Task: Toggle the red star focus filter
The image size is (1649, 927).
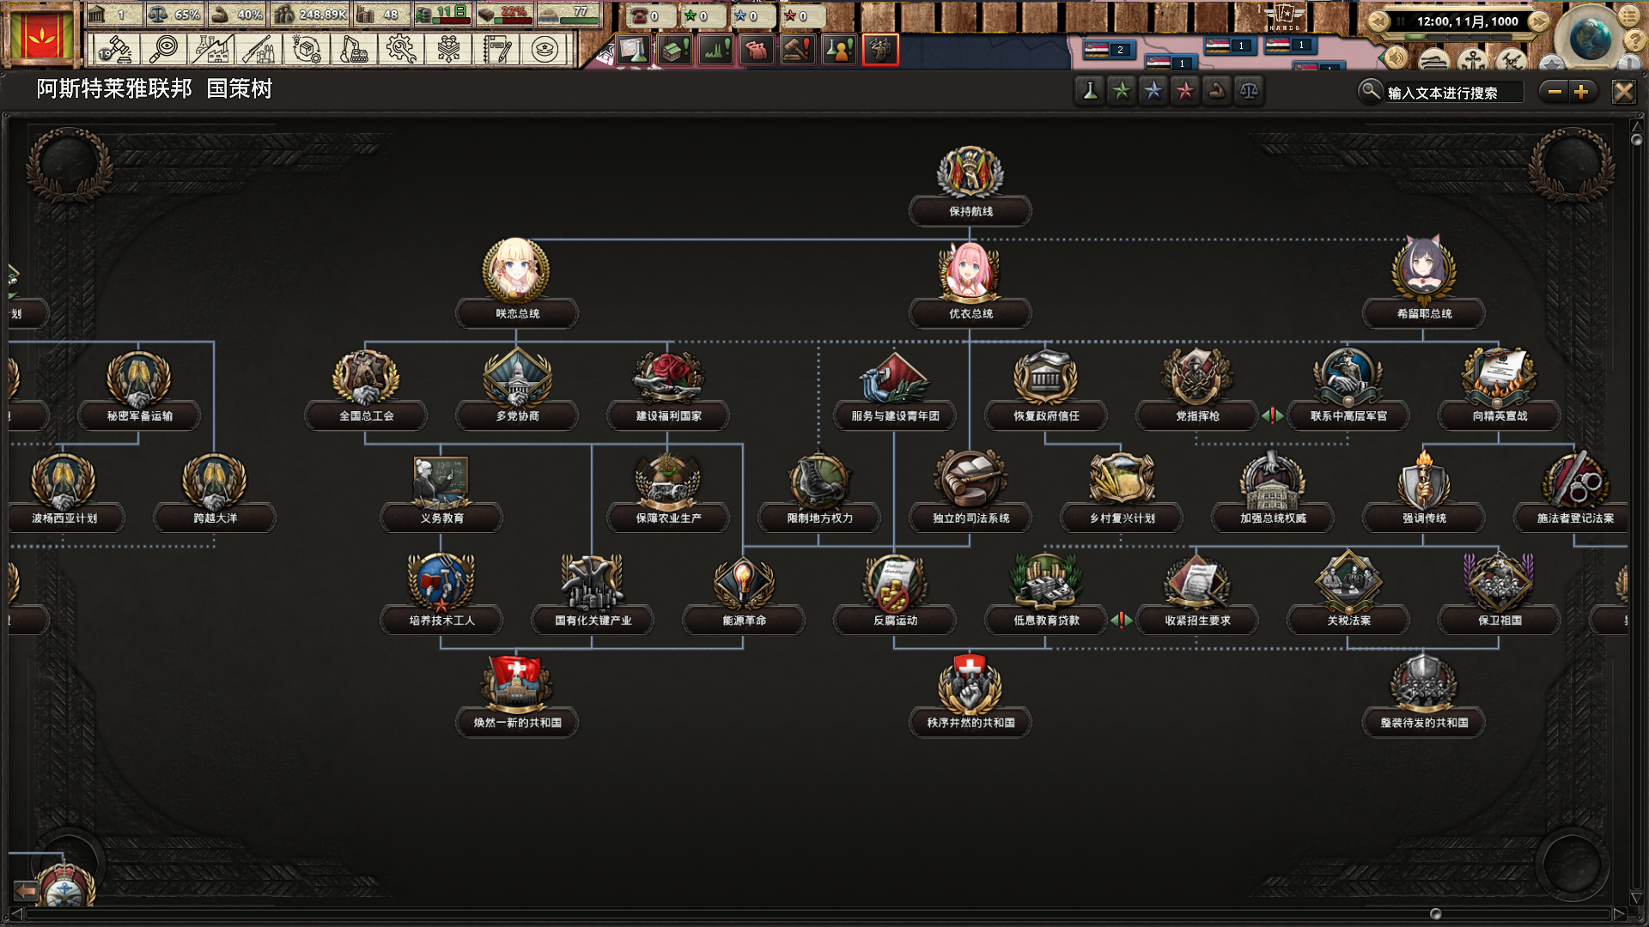Action: (x=1185, y=91)
